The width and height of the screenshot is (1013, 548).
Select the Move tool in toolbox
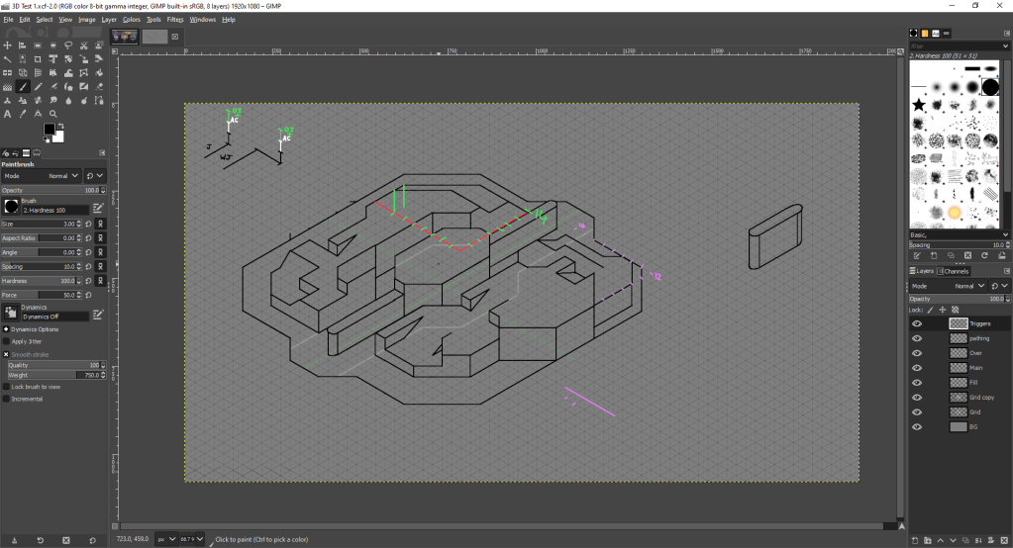tap(7, 46)
